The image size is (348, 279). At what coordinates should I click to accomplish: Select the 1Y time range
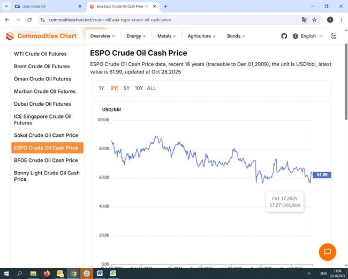(x=102, y=88)
